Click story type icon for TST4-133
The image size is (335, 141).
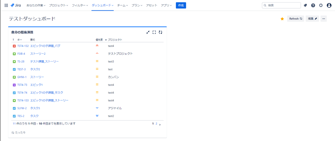coord(14,100)
